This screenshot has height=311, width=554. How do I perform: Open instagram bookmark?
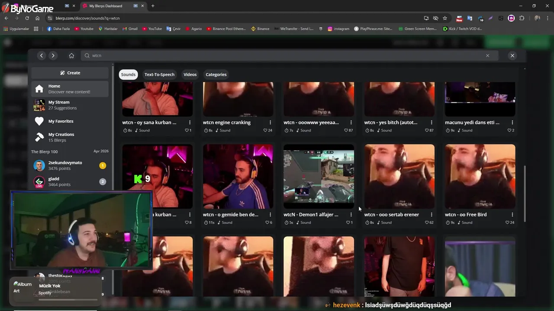338,29
